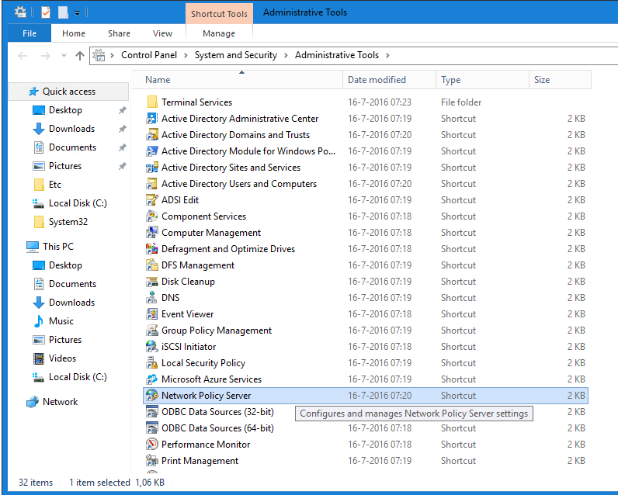Select the Event Viewer icon
The height and width of the screenshot is (495, 618).
click(152, 314)
